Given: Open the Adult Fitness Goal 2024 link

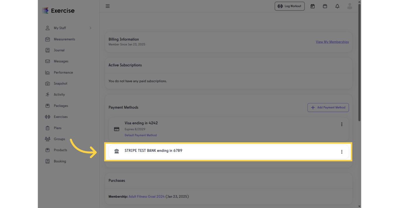Looking at the screenshot, I should (146, 196).
